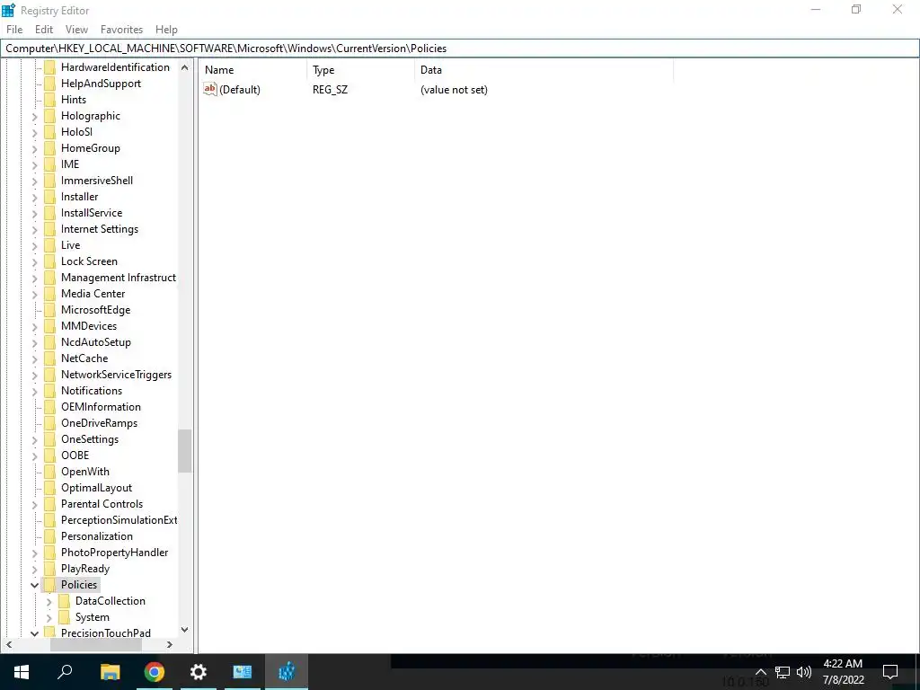The height and width of the screenshot is (690, 920).
Task: Click the ImmersiveShell folder icon
Action: [50, 180]
